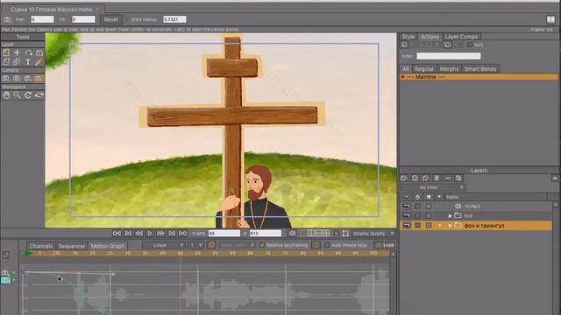The height and width of the screenshot is (315, 561).
Task: Select the Roll Camera tool
Action: click(x=27, y=78)
